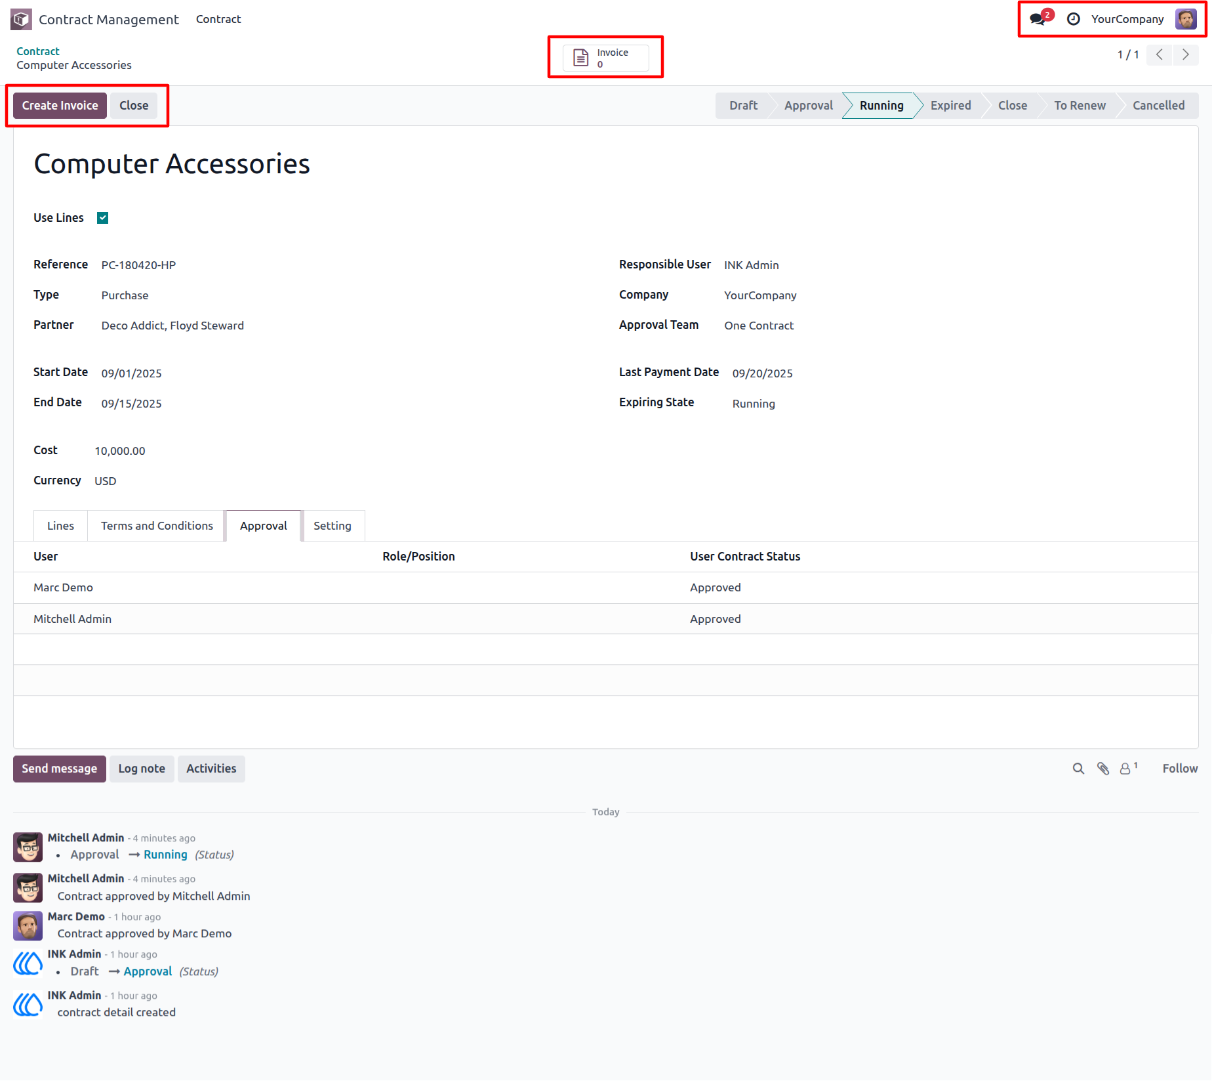
Task: Click the Follow button
Action: [x=1180, y=769]
